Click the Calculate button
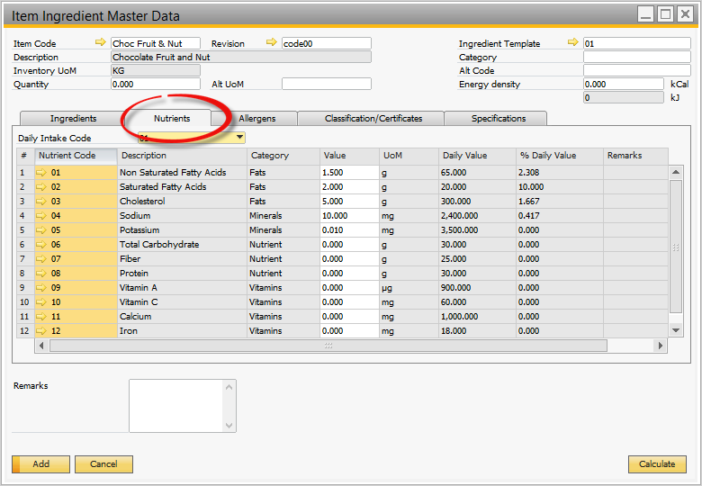Screen dimensions: 702x486 tap(657, 464)
